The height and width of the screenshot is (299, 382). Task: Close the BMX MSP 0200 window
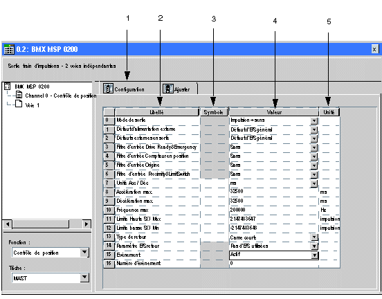pyautogui.click(x=374, y=49)
